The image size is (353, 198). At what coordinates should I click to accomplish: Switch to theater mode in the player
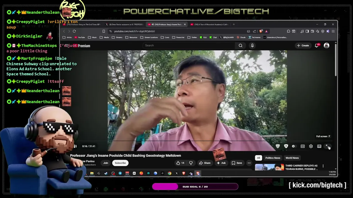(319, 146)
